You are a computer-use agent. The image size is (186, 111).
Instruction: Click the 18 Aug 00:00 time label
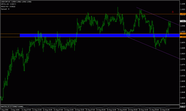(101, 110)
